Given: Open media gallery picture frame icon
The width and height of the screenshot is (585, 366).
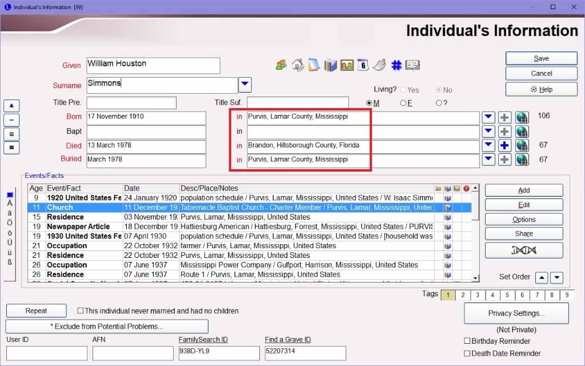Looking at the screenshot, I should 347,65.
